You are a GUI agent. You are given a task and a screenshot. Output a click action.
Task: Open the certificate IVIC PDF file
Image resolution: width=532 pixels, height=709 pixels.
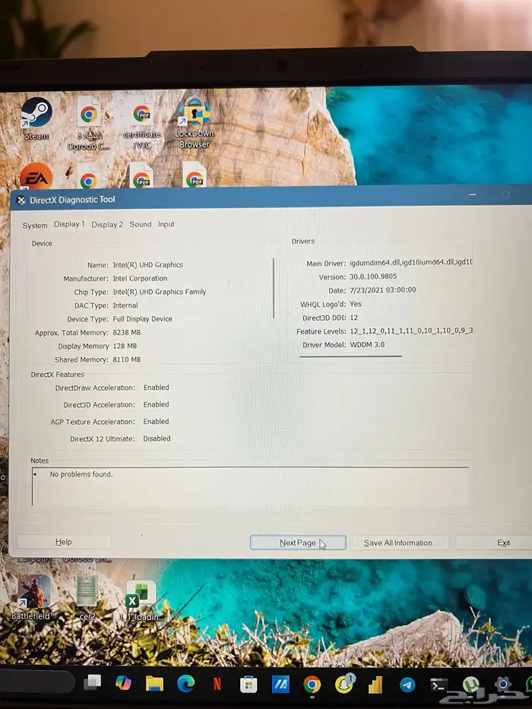[141, 125]
